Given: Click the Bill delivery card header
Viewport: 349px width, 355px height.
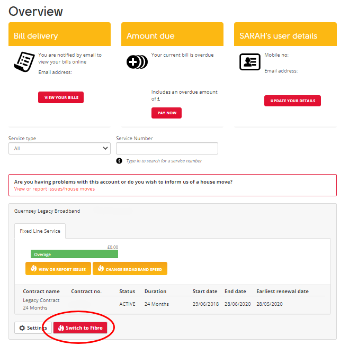Looking at the screenshot, I should click(x=59, y=36).
